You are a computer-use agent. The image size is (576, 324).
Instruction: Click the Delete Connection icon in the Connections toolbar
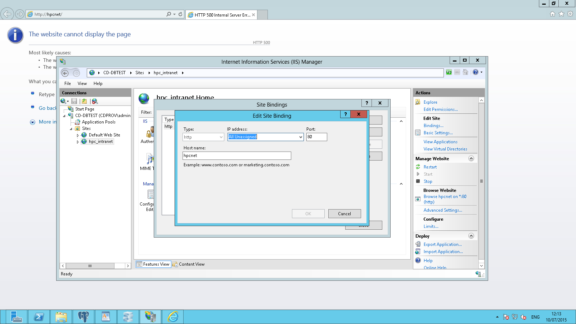coord(95,101)
